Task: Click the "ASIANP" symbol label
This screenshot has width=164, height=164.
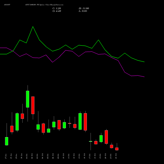Action: point(7,5)
